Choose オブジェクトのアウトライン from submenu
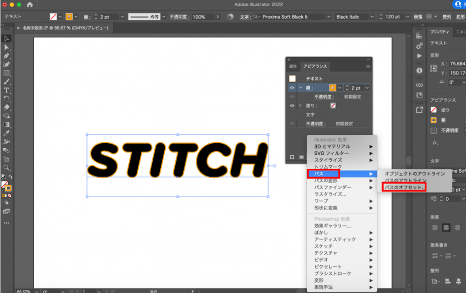Screen dimensions: 466x293 (x=415, y=174)
